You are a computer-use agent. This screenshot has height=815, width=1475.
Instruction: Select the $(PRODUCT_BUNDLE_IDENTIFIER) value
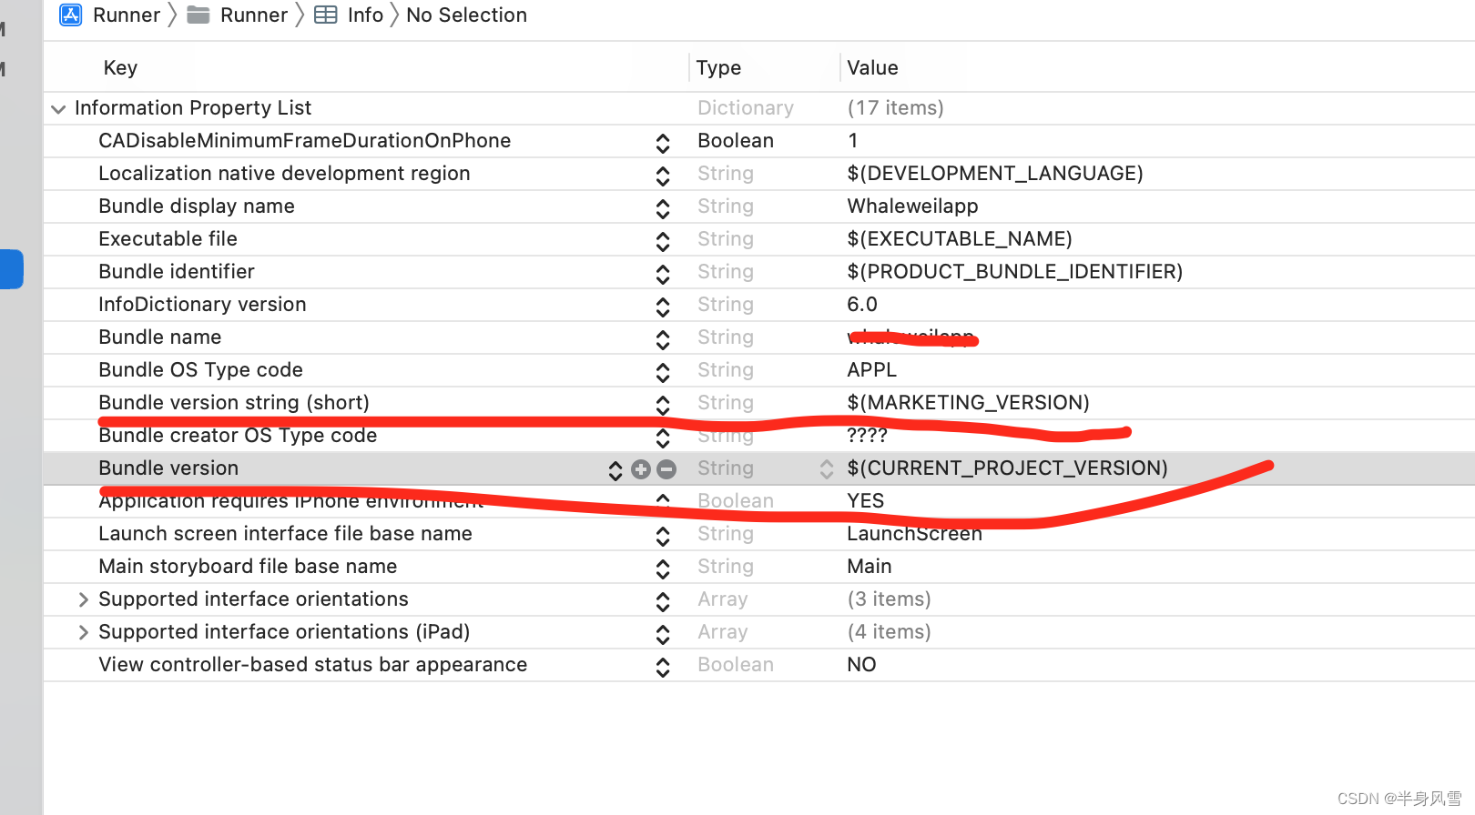(x=1015, y=272)
